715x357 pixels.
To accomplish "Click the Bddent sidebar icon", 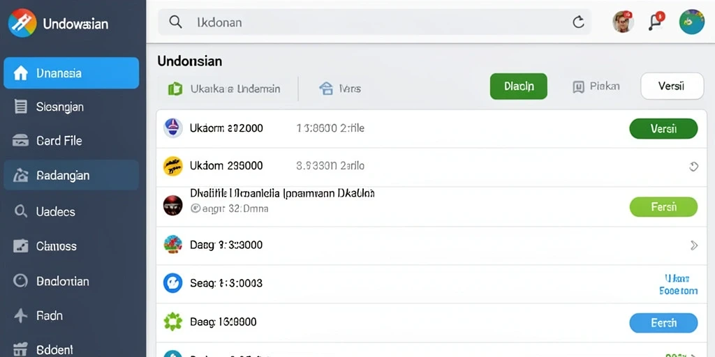I will (20, 349).
